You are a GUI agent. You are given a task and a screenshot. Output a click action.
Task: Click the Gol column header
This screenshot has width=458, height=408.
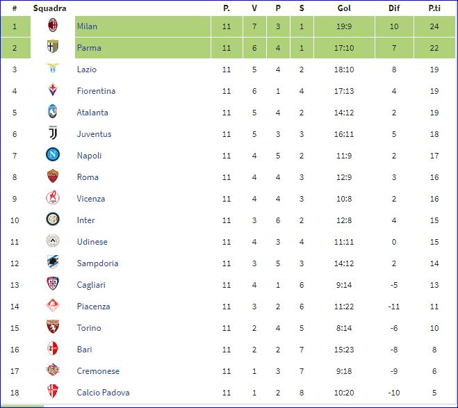pyautogui.click(x=343, y=8)
